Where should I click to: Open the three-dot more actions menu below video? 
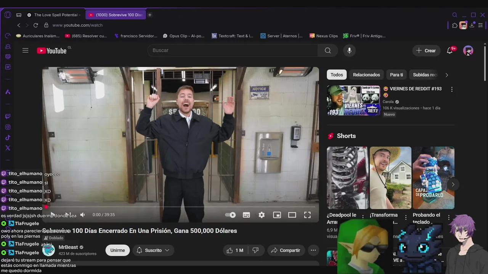[x=313, y=250]
